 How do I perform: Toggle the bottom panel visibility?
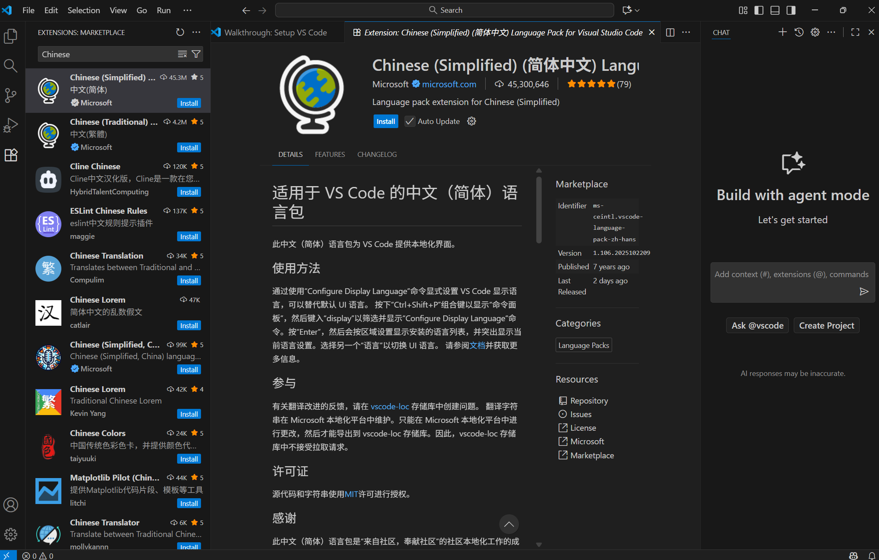774,10
